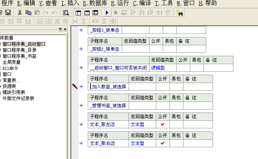Screen dimensions: 258x159
Task: Click the debug view icon after Stop
Action: pos(124,13)
